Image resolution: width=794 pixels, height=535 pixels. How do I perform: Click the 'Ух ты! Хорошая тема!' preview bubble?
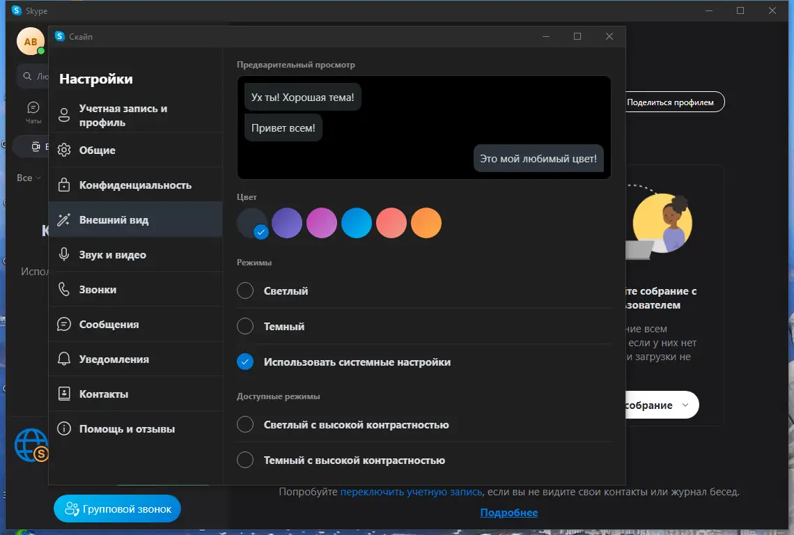pos(303,98)
